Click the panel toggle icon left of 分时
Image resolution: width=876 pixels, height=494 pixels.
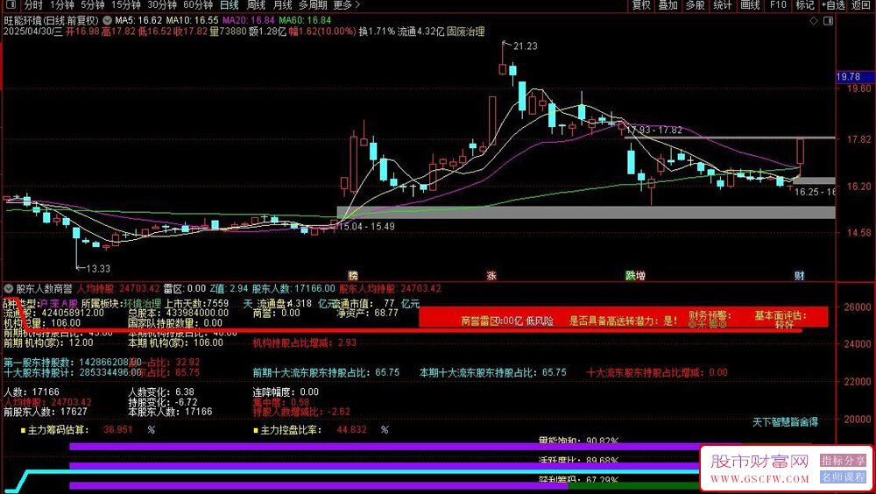pos(10,5)
